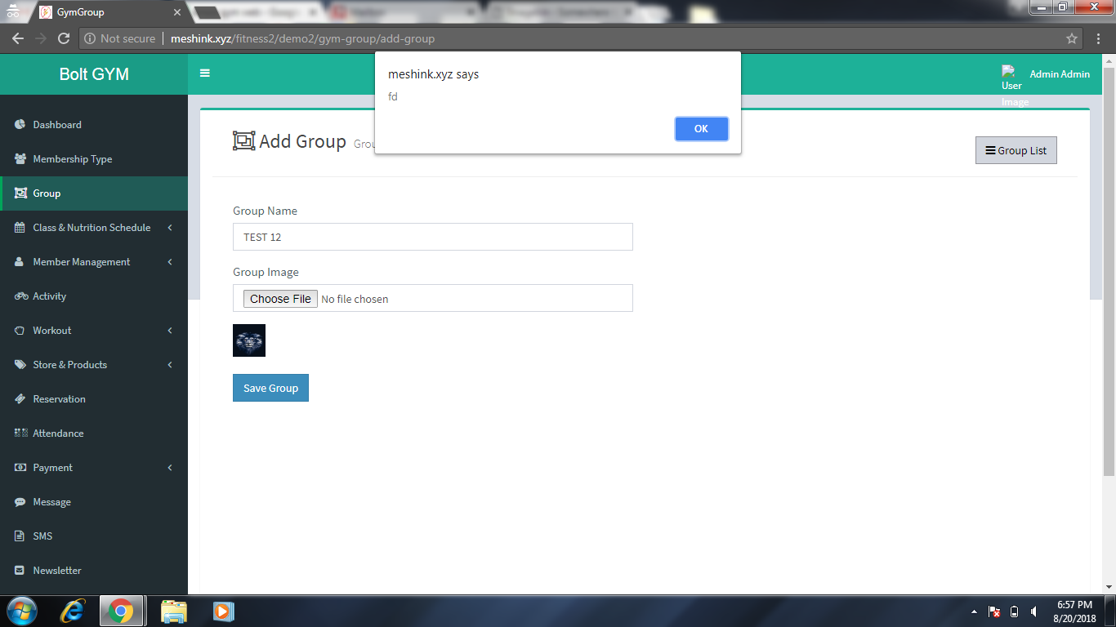Open Attendance menu item
This screenshot has width=1116, height=627.
(94, 434)
